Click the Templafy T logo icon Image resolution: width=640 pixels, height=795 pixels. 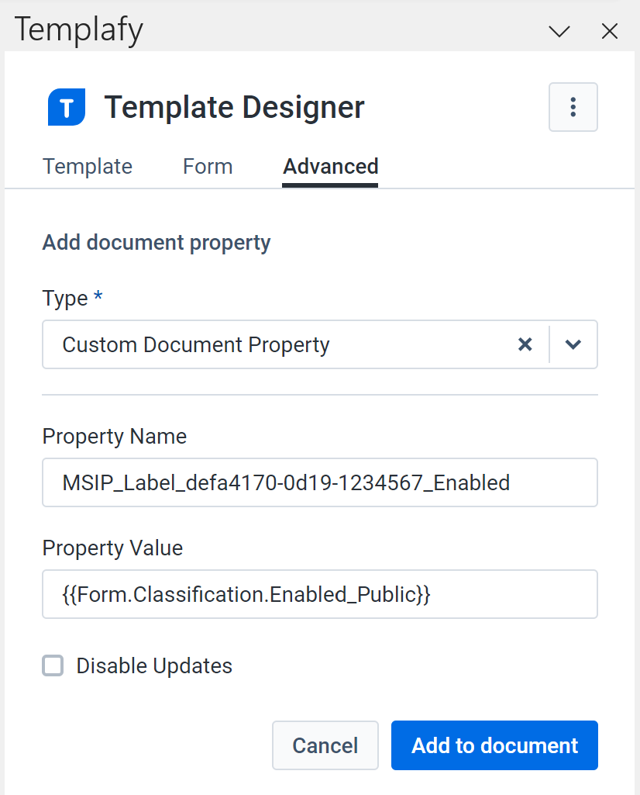click(66, 107)
